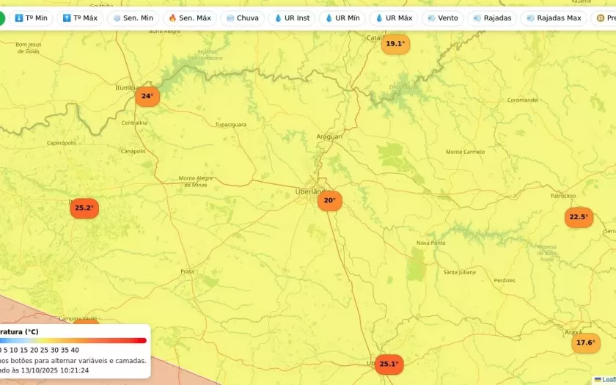Switch to Sen. Máx variable
Viewport: 616px width, 385px height.
coord(189,18)
